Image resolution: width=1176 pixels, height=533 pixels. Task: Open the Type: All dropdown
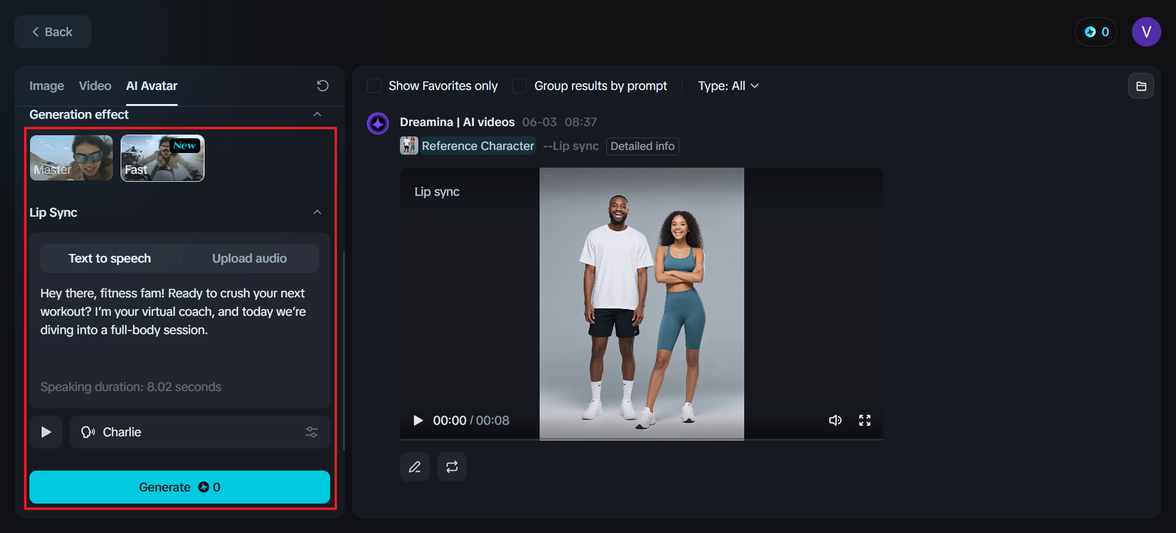[728, 86]
